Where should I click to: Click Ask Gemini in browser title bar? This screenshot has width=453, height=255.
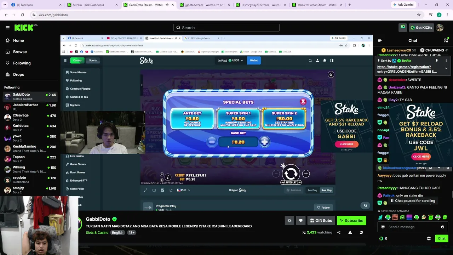point(403,5)
